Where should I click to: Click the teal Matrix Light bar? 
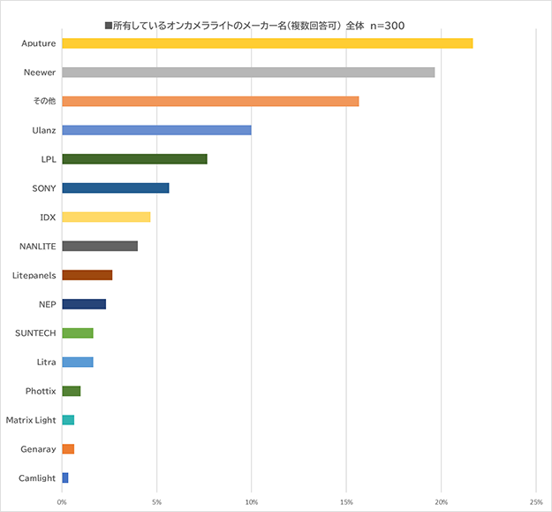point(68,420)
